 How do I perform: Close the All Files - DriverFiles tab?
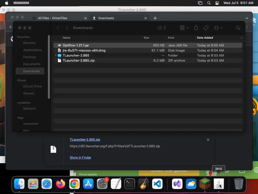pos(85,18)
